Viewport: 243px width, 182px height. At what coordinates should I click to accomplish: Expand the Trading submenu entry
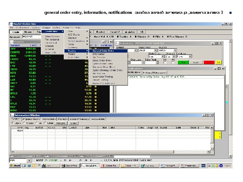(77, 51)
